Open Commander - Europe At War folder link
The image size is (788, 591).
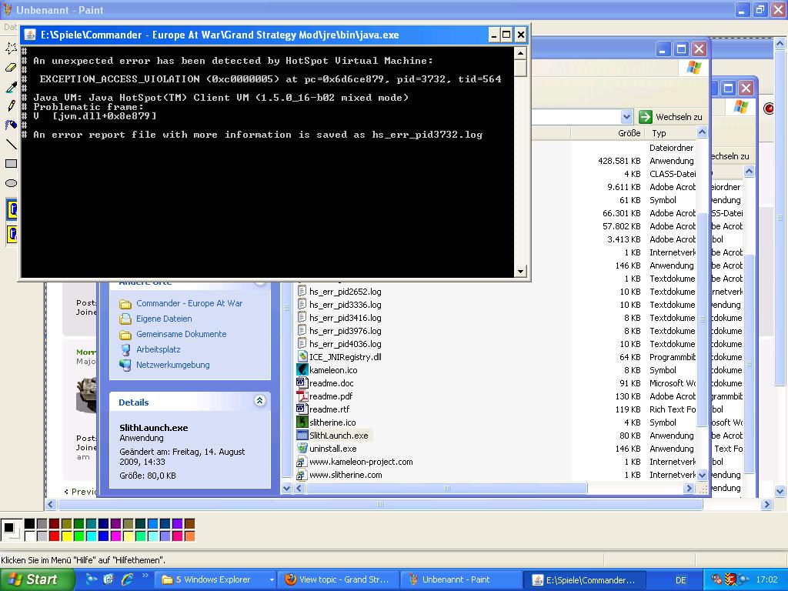pyautogui.click(x=189, y=303)
